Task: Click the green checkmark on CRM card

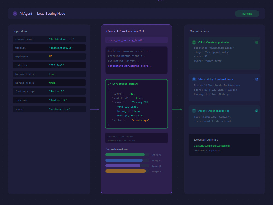Action: pyautogui.click(x=256, y=42)
